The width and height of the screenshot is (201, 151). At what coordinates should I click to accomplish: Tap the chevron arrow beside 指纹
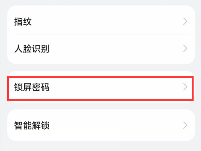185,22
